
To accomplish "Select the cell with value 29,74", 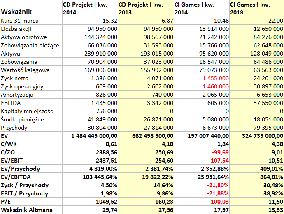I will pyautogui.click(x=90, y=210).
